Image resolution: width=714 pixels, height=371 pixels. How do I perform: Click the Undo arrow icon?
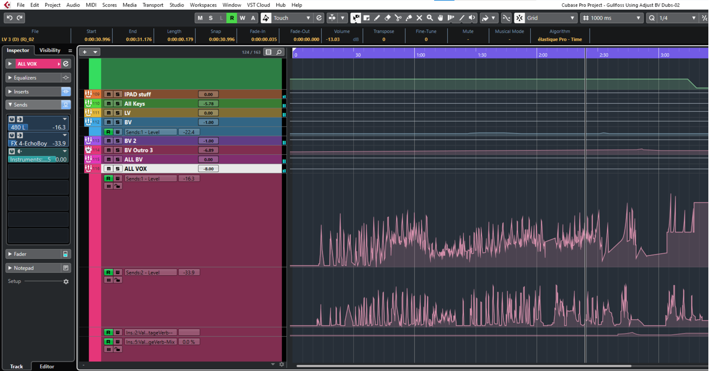[x=10, y=18]
